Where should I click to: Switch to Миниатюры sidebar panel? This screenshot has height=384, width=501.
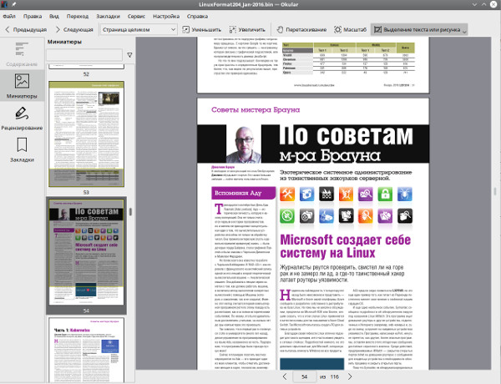[22, 86]
